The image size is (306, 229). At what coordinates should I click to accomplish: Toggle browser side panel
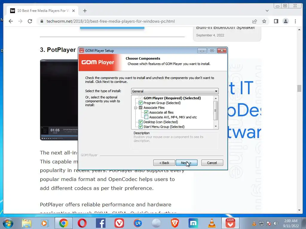click(x=276, y=21)
